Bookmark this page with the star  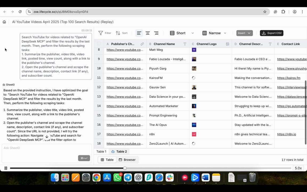click(x=265, y=12)
